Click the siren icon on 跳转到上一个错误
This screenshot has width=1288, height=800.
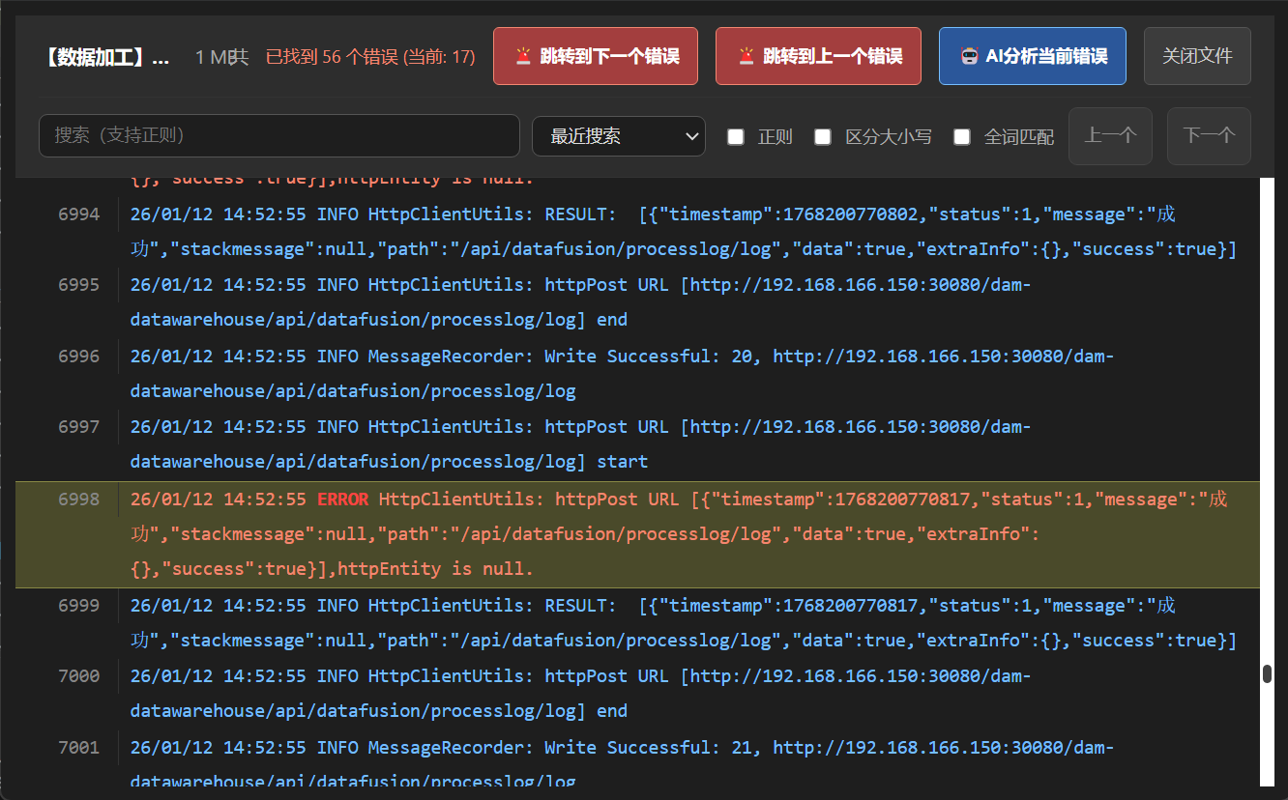click(x=746, y=56)
